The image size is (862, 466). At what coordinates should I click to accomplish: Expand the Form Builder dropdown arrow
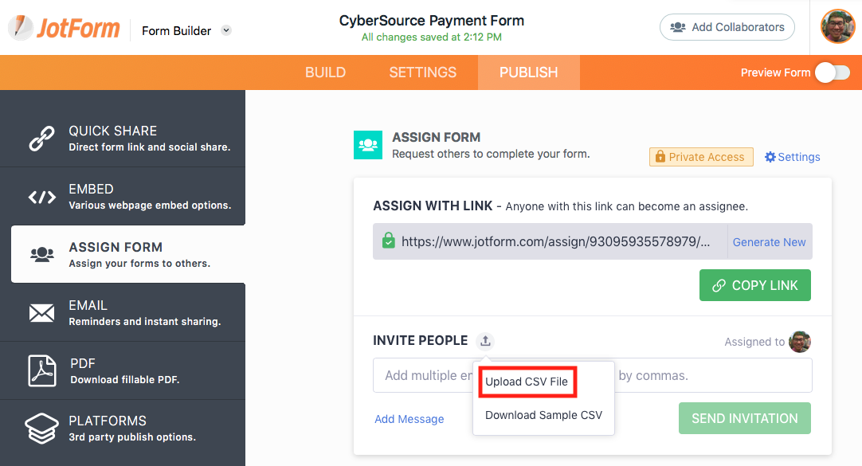click(226, 31)
